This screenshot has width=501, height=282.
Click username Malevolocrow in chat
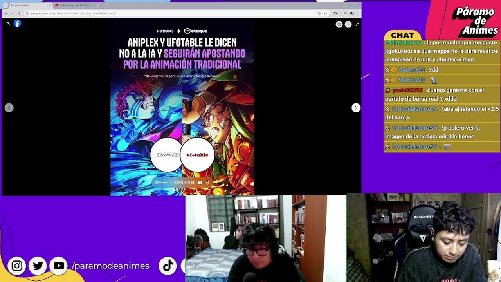point(404,42)
